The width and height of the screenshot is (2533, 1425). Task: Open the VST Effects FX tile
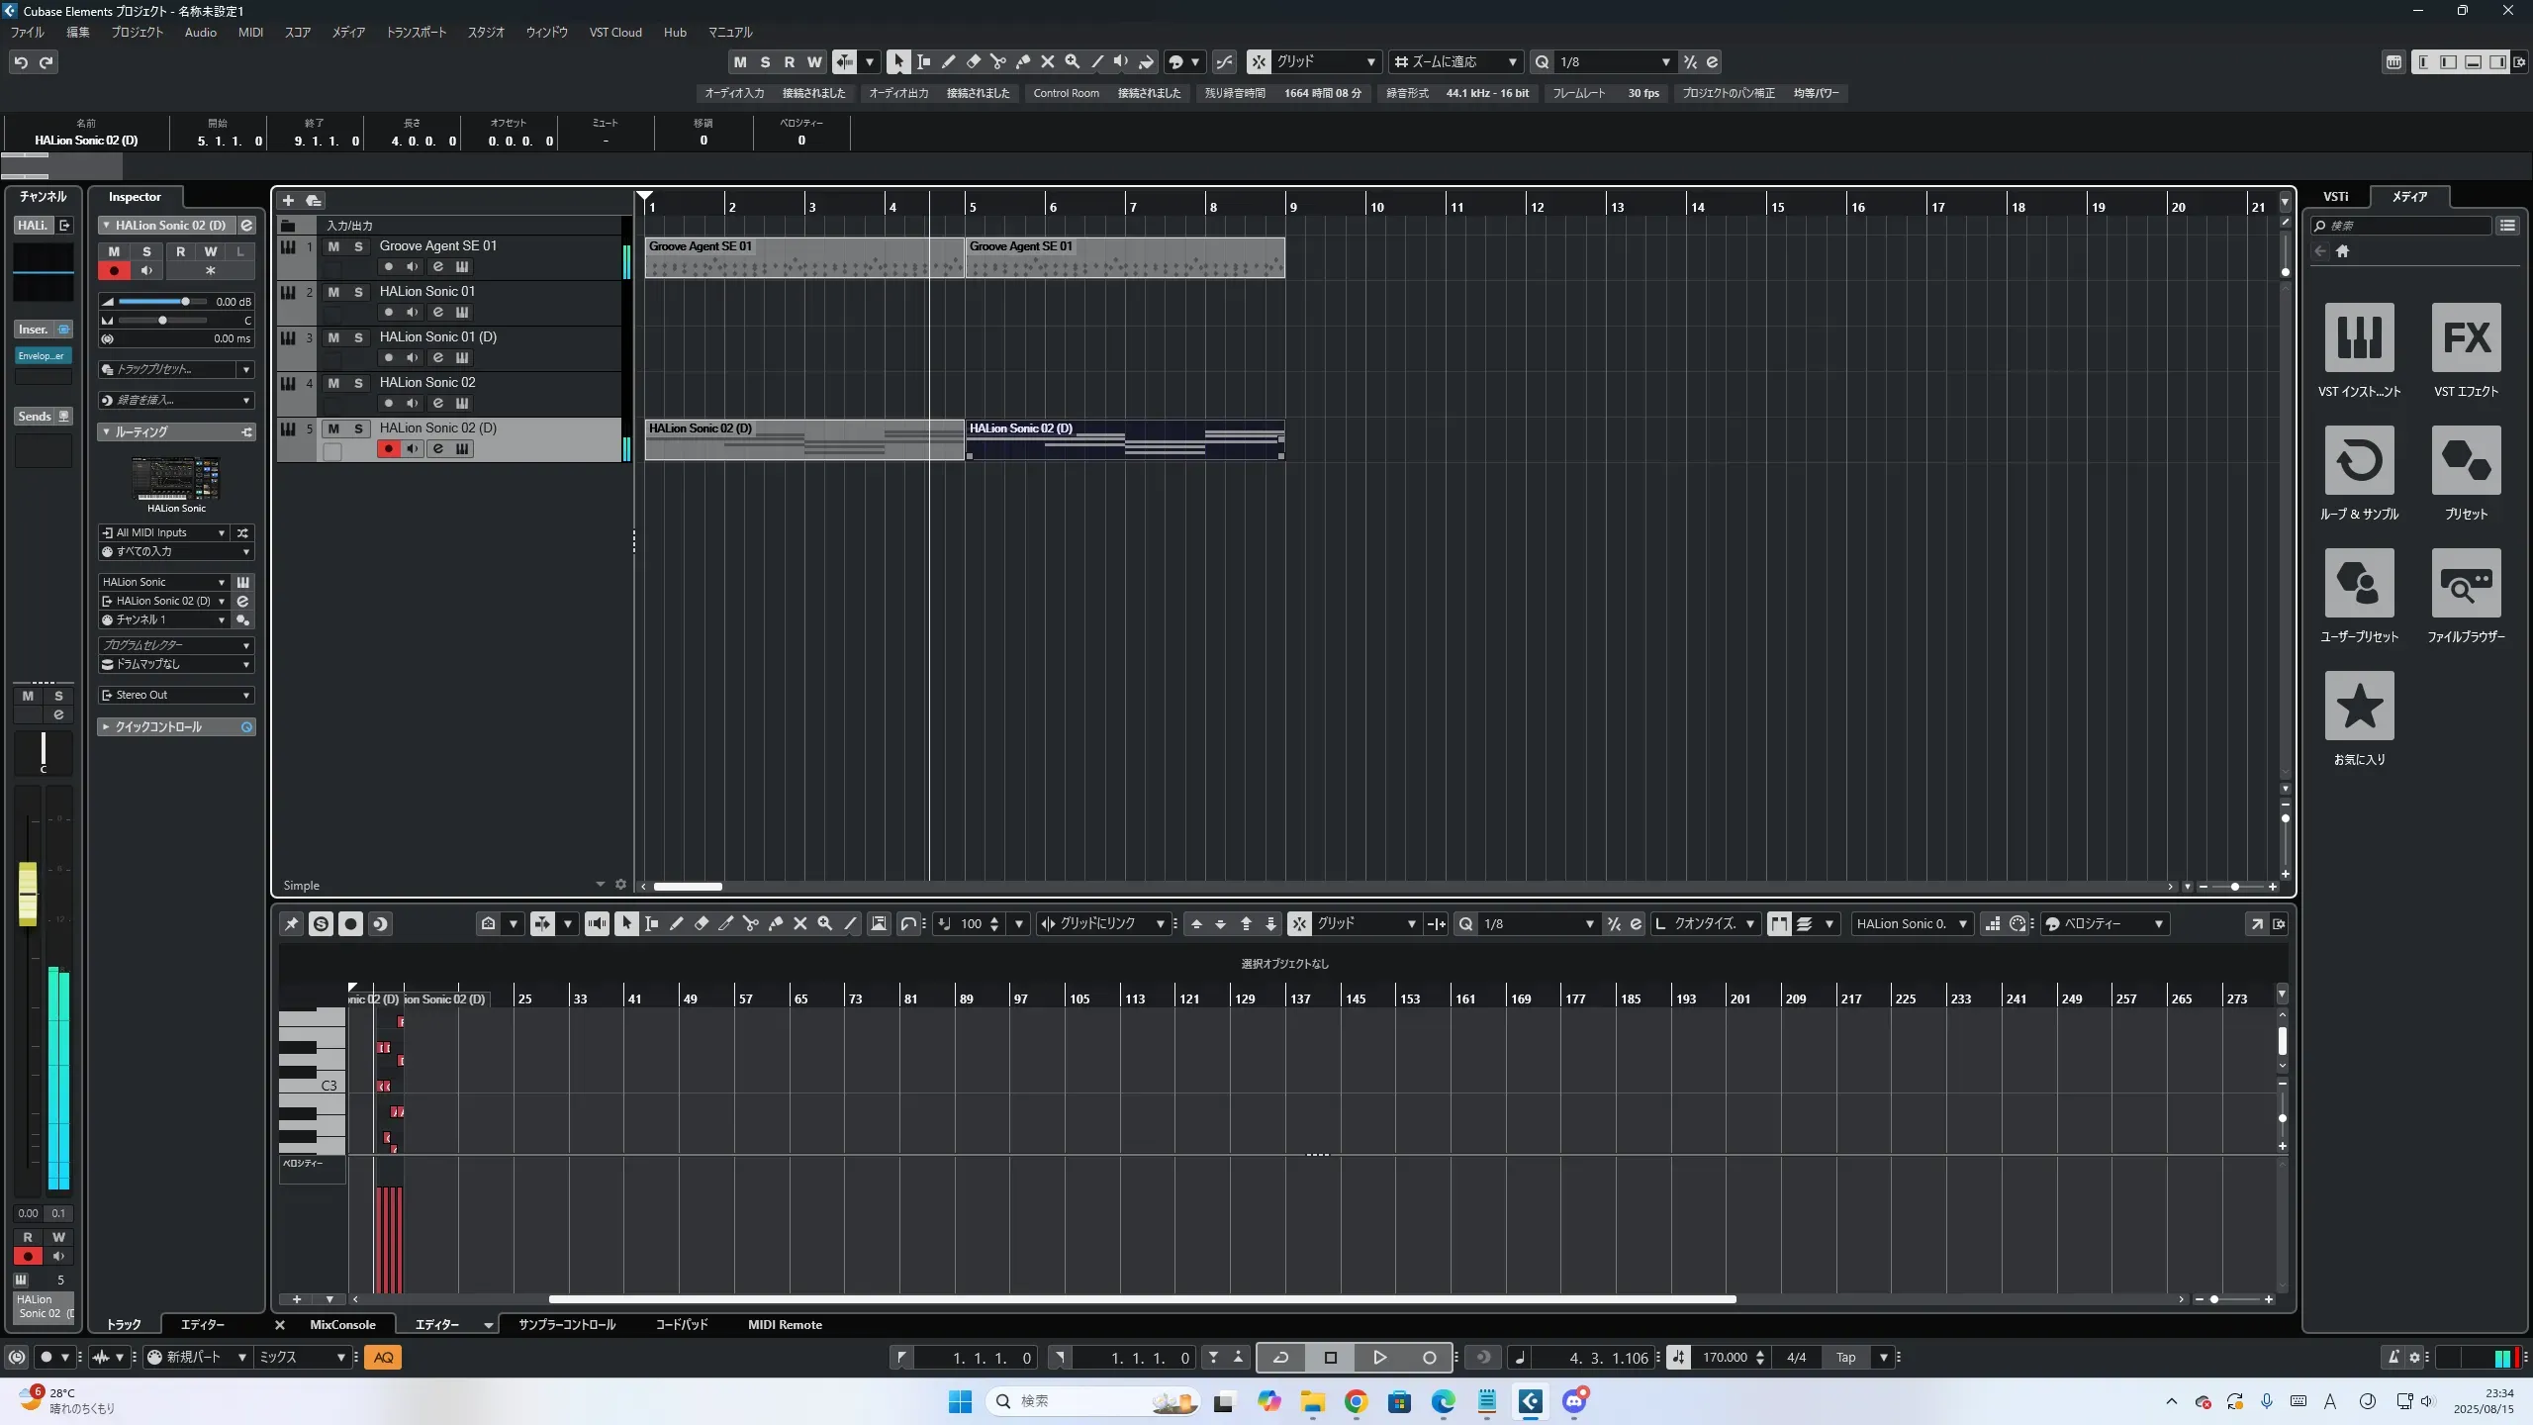click(x=2466, y=337)
